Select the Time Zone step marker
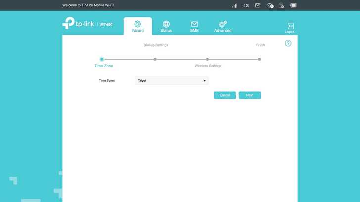Screen dimensions: 360x202 [102, 59]
